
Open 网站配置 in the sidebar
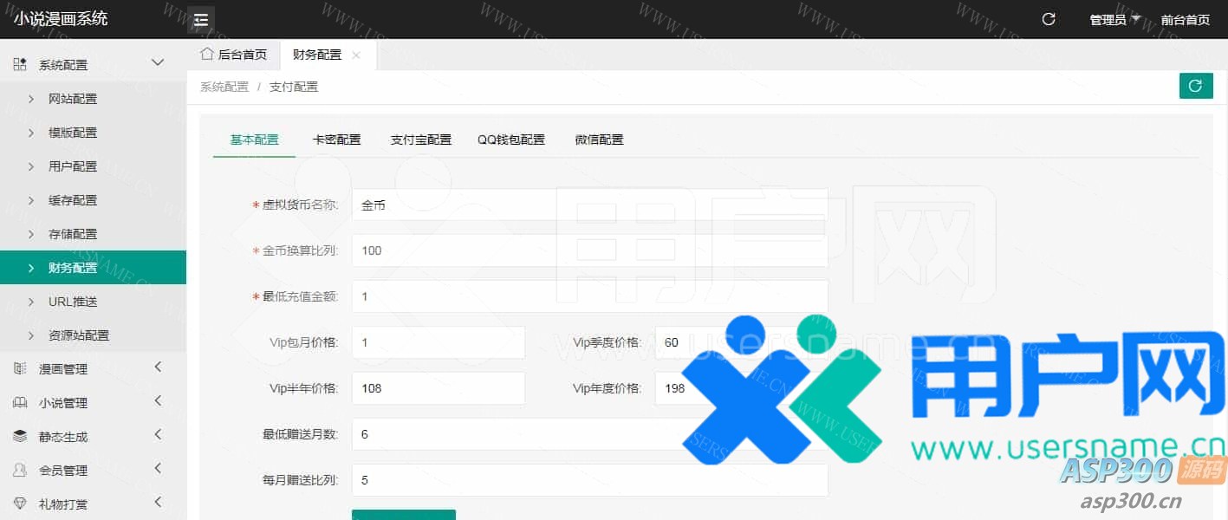click(x=73, y=99)
